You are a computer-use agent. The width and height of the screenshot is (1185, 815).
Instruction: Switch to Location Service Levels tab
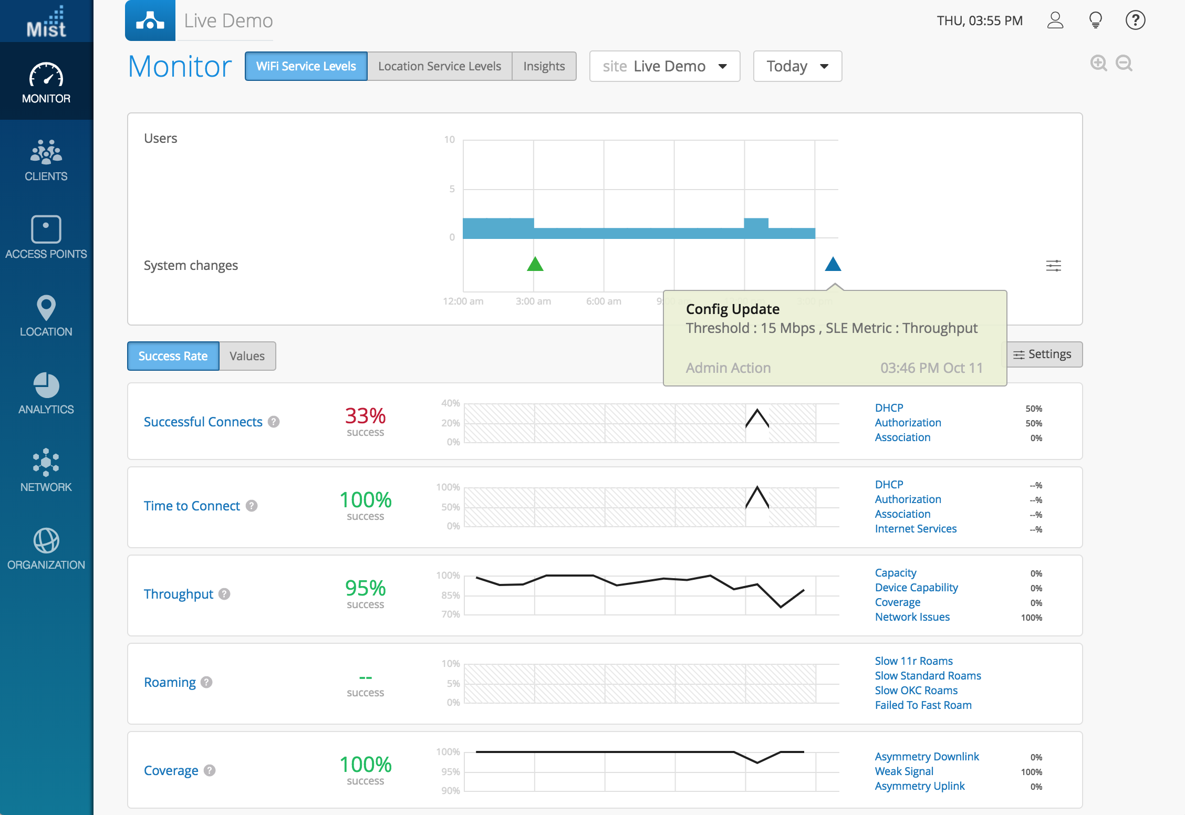439,66
